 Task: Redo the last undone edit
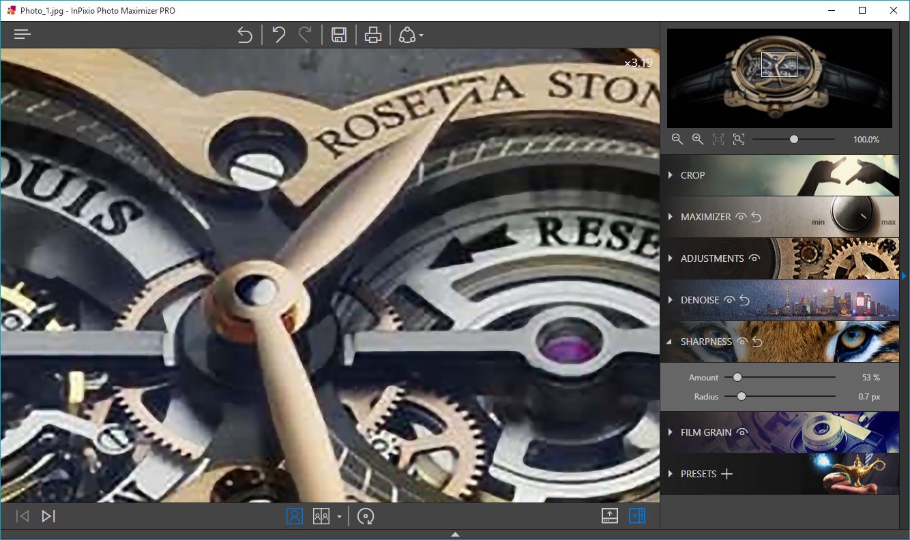coord(305,35)
